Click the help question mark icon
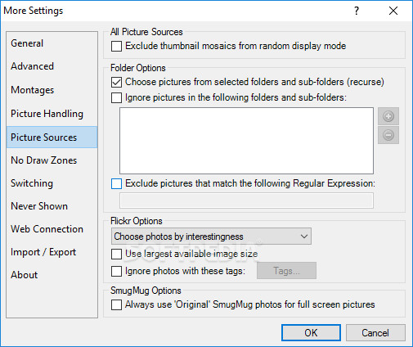 (x=357, y=11)
